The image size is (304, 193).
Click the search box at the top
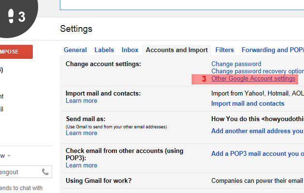[x=182, y=5]
